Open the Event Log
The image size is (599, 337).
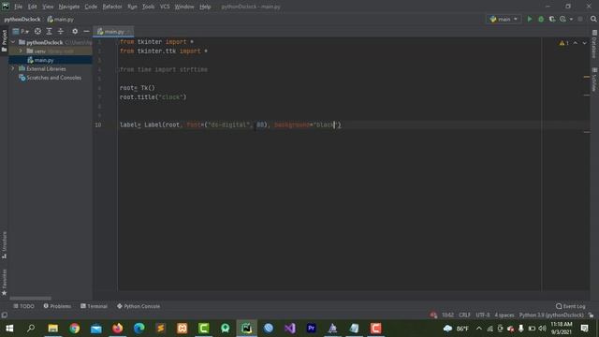pos(570,306)
